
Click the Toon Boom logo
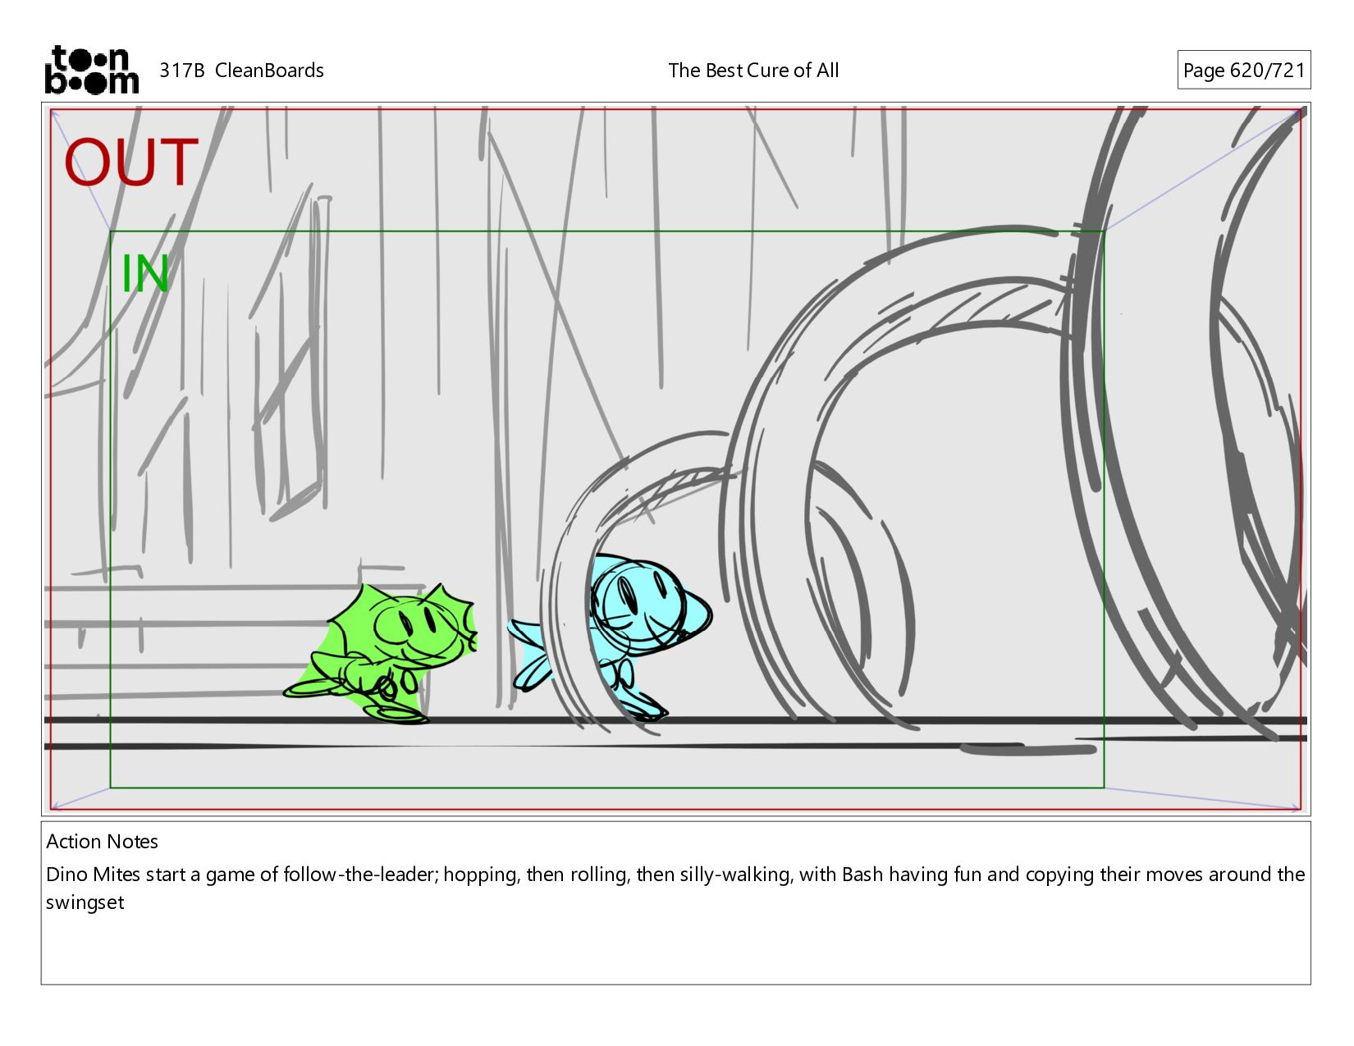[x=91, y=70]
